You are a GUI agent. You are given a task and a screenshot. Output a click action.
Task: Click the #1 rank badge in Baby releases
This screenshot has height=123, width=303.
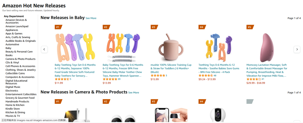[x=58, y=27]
